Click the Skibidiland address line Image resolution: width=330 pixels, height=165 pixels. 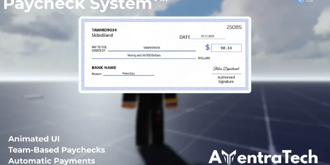click(x=102, y=35)
